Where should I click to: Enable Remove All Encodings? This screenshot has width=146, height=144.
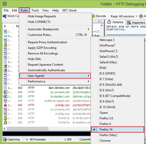coord(55,53)
